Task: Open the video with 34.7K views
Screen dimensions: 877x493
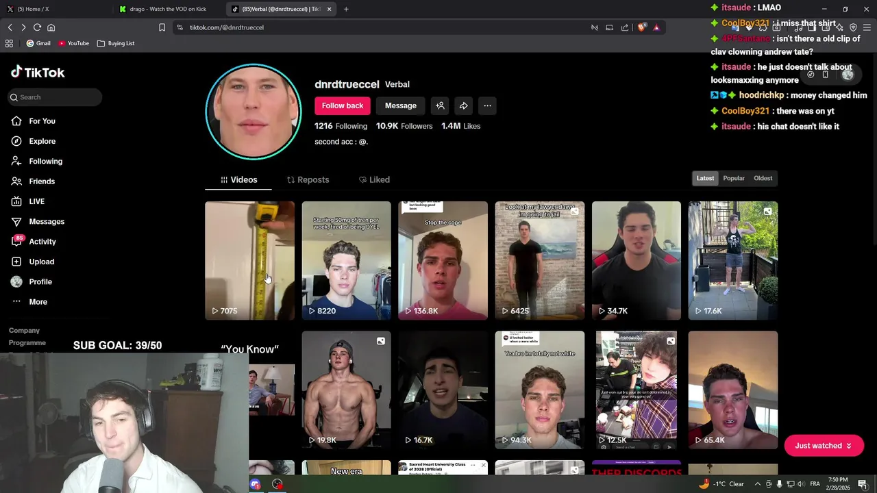Action: click(637, 260)
